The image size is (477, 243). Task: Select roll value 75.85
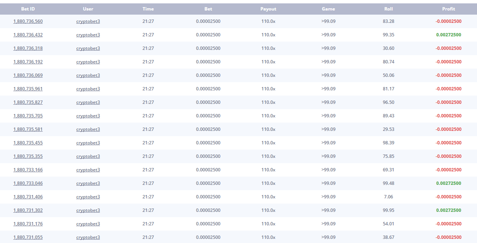[388, 156]
